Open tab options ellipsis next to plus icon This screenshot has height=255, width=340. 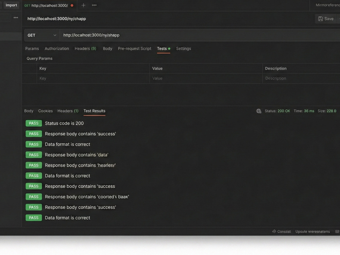point(94,5)
